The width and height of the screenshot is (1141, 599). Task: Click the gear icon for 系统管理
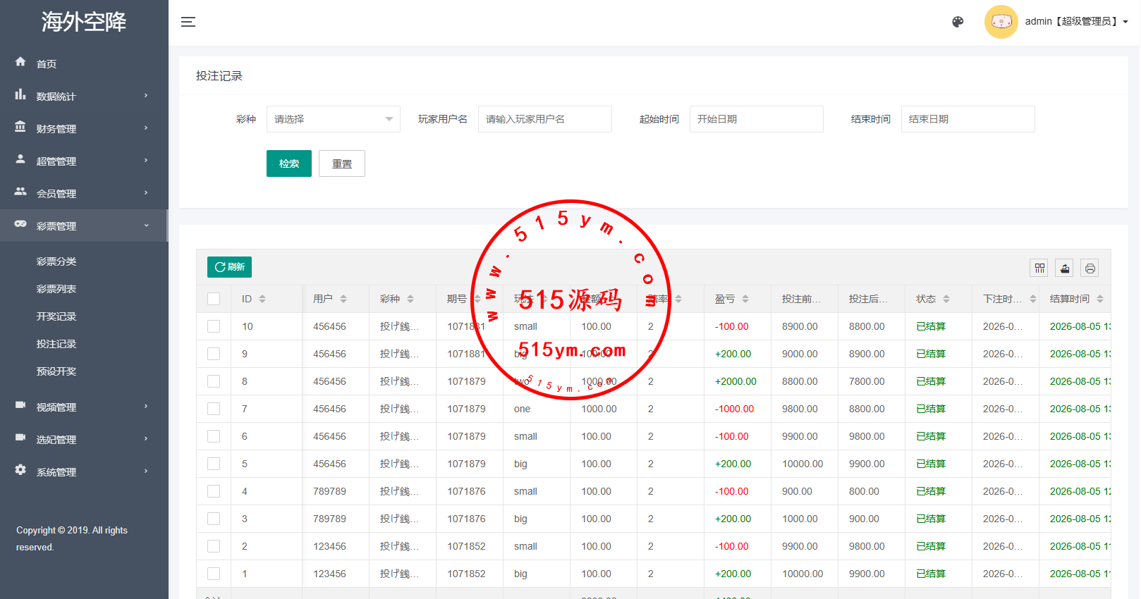tap(20, 470)
